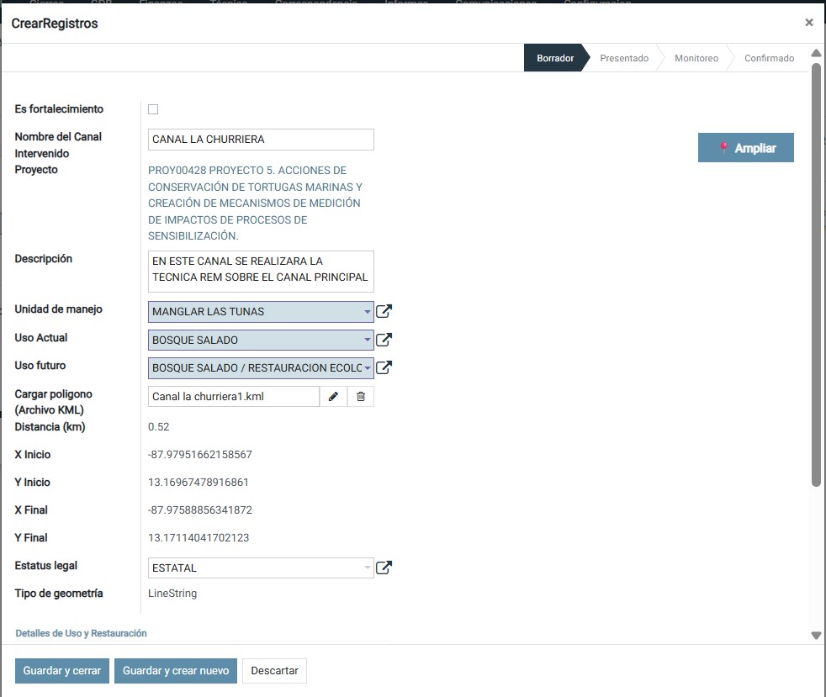Open external link for Unidad de manejo

pos(384,311)
